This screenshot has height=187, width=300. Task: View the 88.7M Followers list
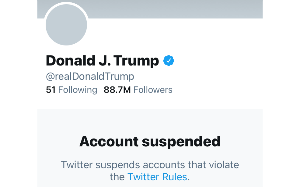138,90
